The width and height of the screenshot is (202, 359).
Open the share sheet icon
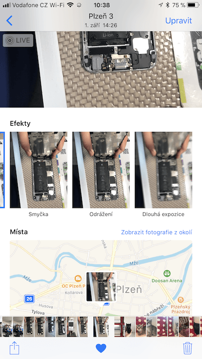(x=15, y=348)
